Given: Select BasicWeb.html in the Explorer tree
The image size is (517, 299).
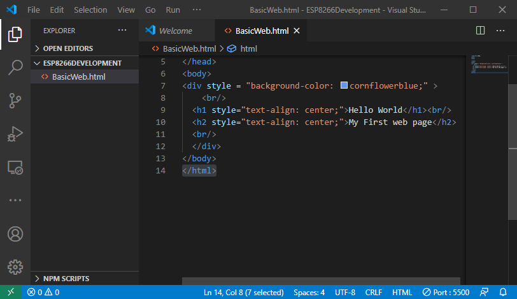Looking at the screenshot, I should (x=78, y=77).
